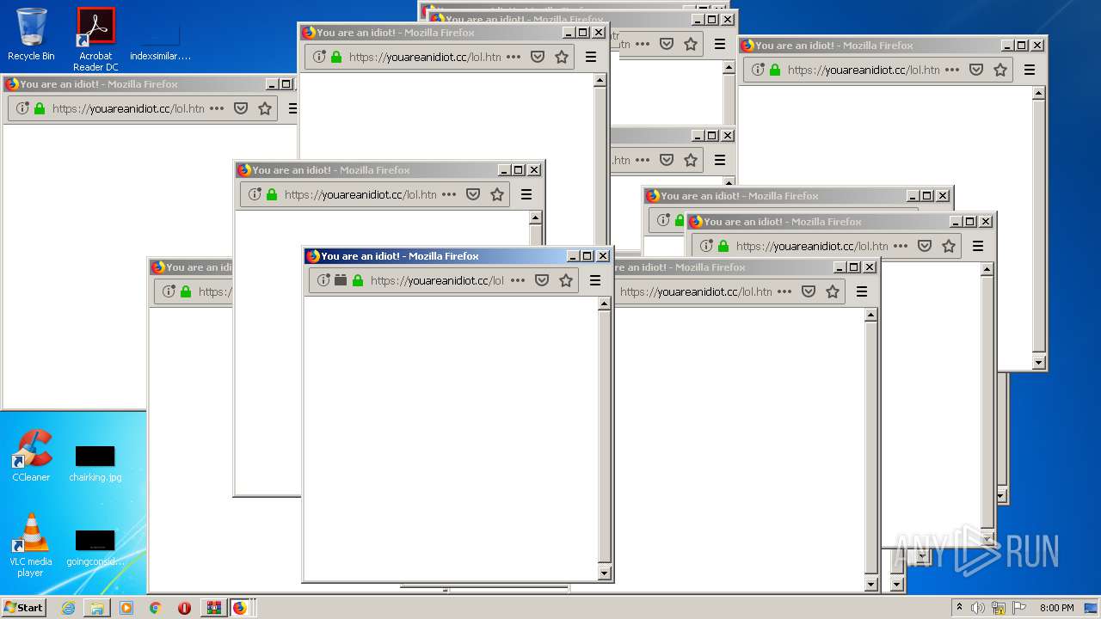
Task: Open page actions dots in top-center Firefox window
Action: tap(514, 57)
